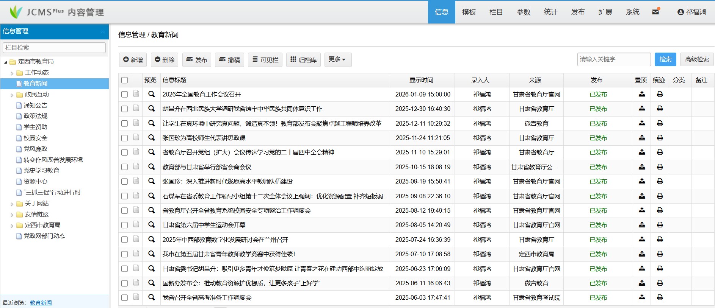The width and height of the screenshot is (715, 308).
Task: Select checkbox for 省教育厅召开党组（扩大）会议 row
Action: [x=124, y=152]
